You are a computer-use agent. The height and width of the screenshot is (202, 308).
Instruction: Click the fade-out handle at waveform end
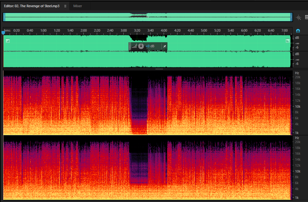click(288, 41)
